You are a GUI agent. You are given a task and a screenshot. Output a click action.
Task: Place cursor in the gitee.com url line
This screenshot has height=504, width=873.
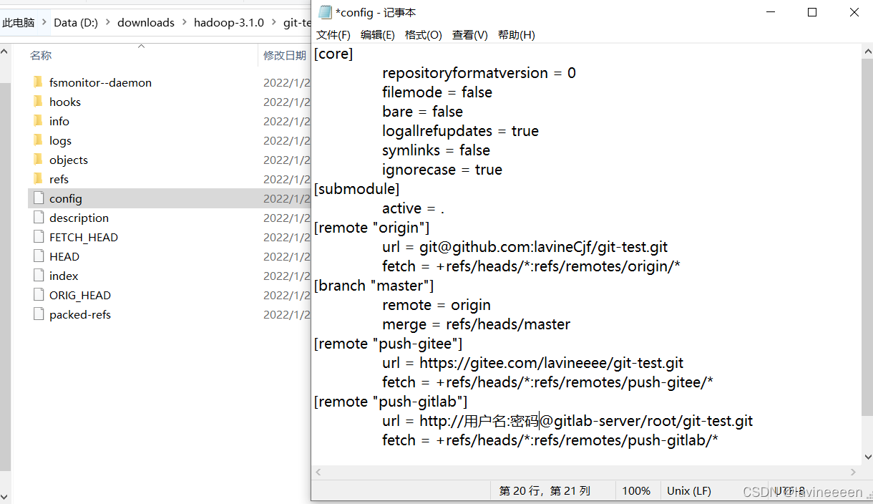(532, 363)
